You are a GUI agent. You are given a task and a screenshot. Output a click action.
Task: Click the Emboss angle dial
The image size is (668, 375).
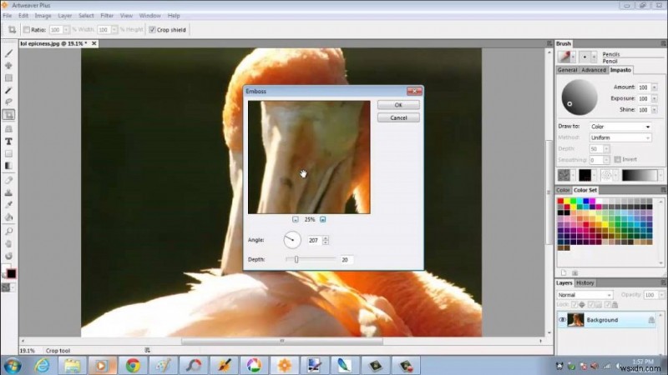[x=292, y=240]
